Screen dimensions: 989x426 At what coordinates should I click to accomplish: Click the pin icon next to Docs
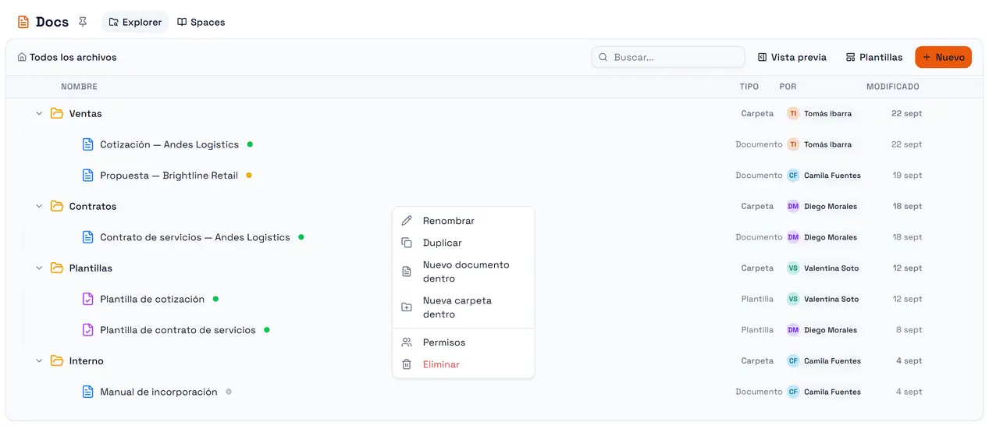tap(83, 22)
